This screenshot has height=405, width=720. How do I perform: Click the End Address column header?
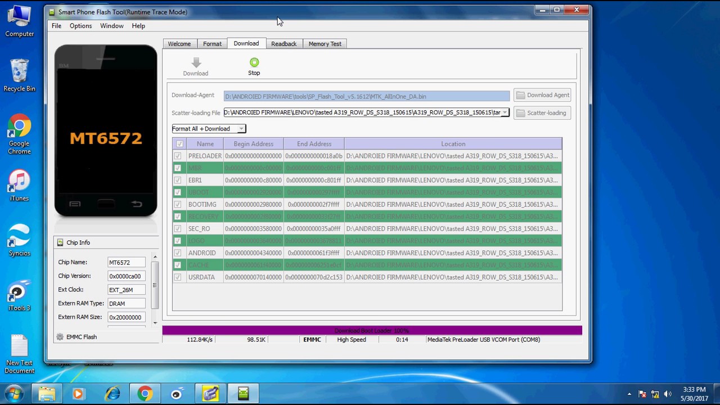tap(314, 144)
